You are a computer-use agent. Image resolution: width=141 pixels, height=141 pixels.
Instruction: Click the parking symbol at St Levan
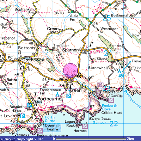[x=22, y=116]
